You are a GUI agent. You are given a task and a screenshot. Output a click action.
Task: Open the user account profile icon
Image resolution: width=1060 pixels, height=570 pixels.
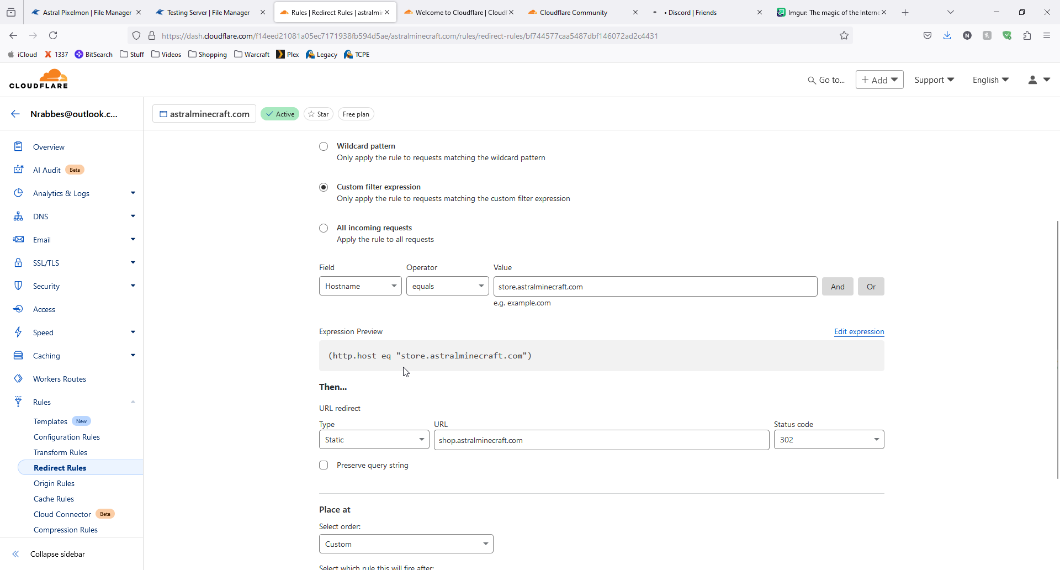tap(1032, 80)
